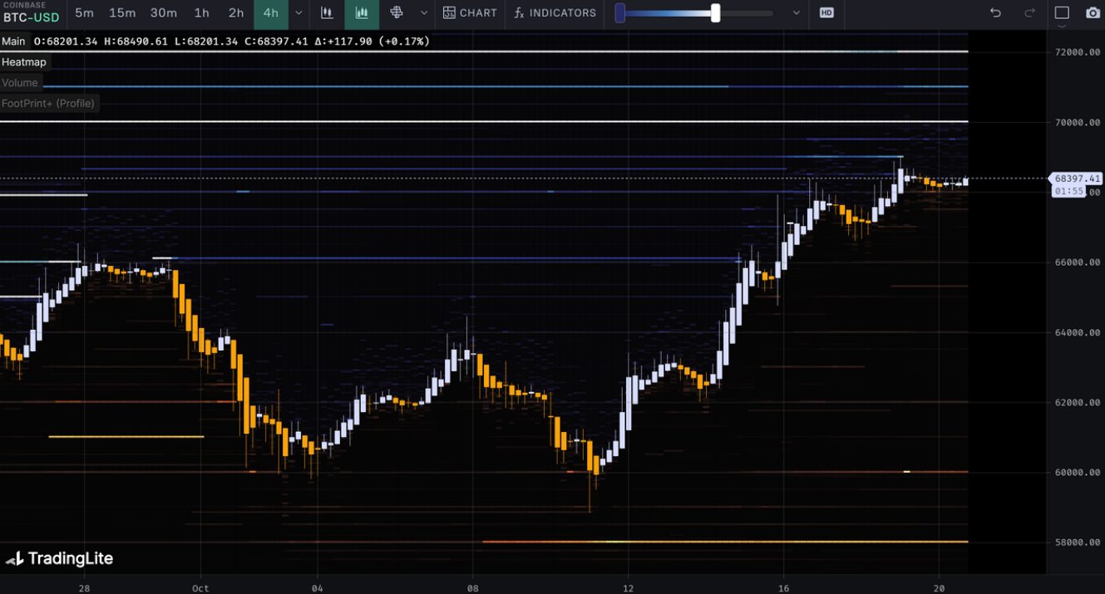This screenshot has height=594, width=1105.
Task: Switch to the 1h timeframe
Action: pyautogui.click(x=201, y=13)
